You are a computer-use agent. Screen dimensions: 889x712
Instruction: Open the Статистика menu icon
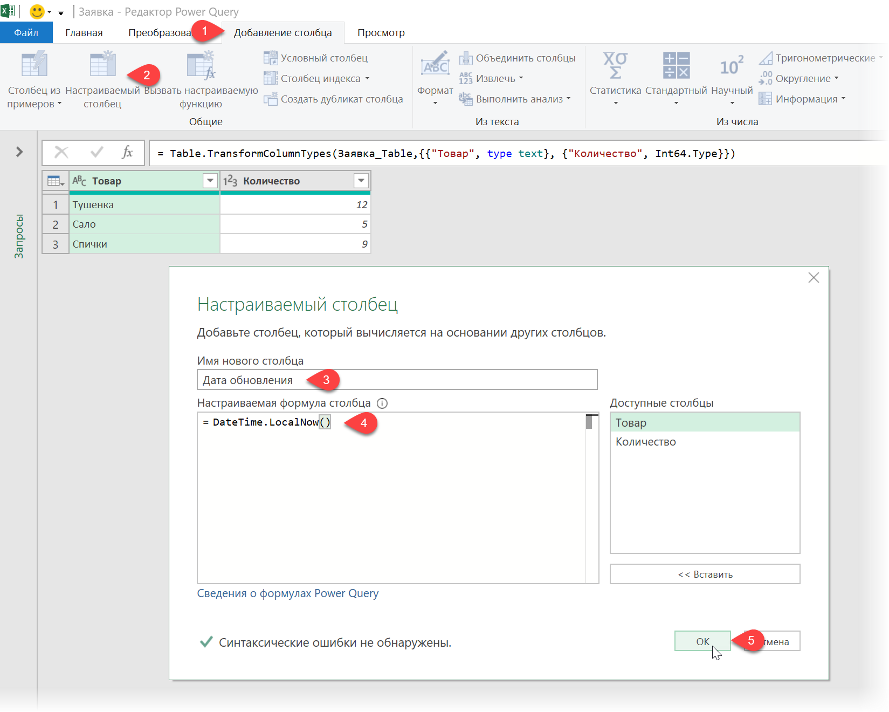[615, 65]
